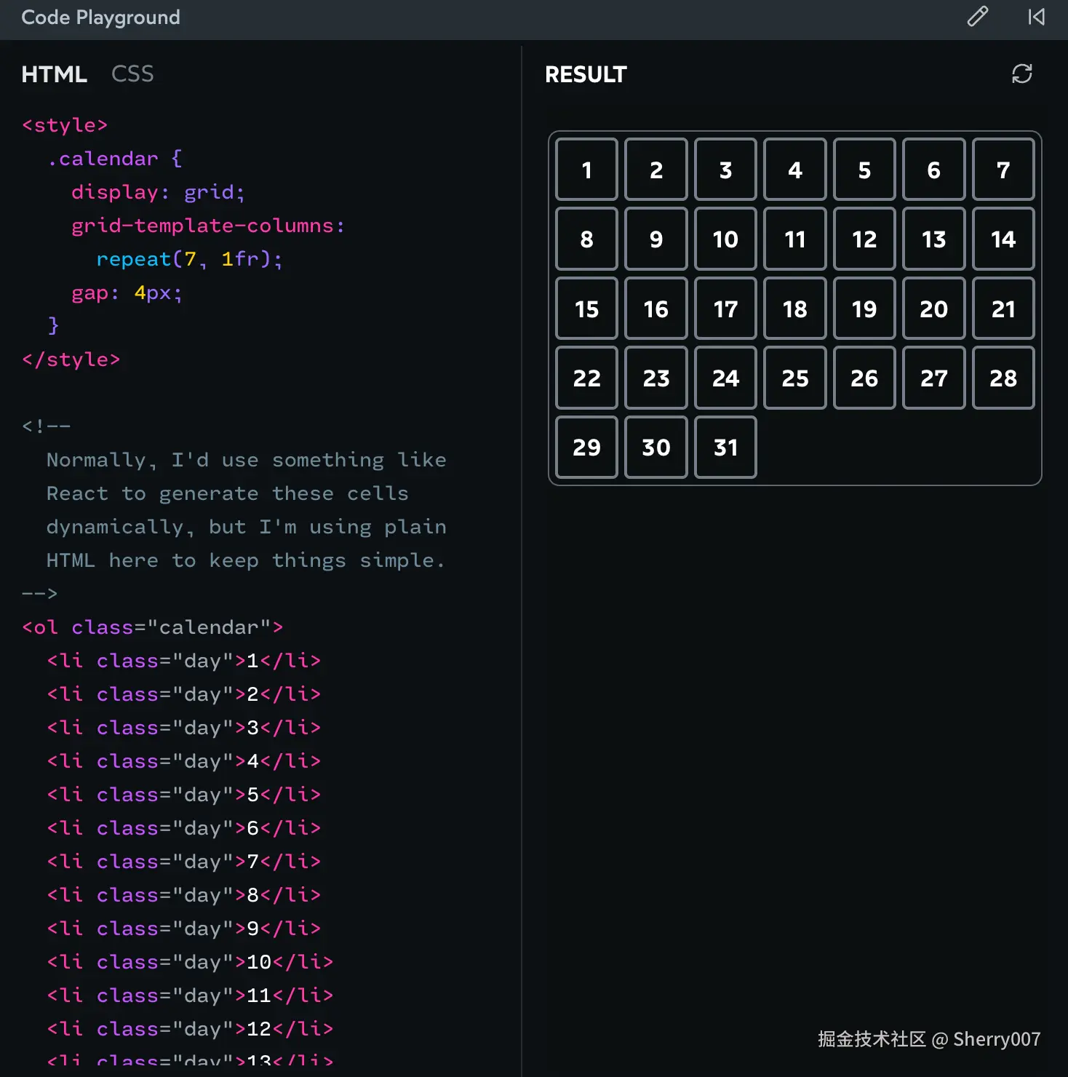Click calendar day 10 cell
This screenshot has height=1077, width=1068.
pos(725,239)
